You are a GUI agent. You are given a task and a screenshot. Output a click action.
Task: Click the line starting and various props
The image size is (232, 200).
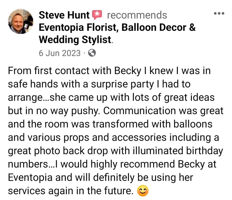[113, 138]
